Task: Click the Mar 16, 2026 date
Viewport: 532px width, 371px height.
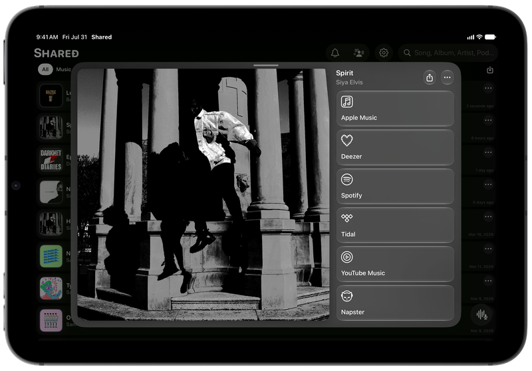Action: [x=481, y=235]
